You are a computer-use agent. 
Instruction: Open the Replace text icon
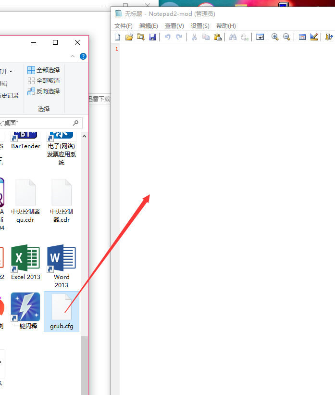tap(245, 37)
